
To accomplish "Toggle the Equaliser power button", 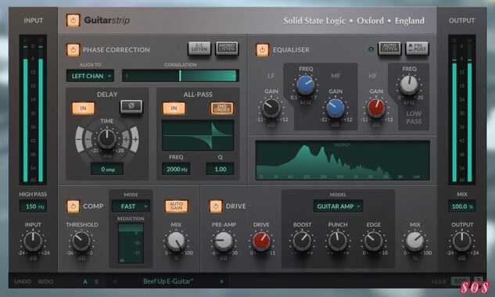I will coord(262,50).
